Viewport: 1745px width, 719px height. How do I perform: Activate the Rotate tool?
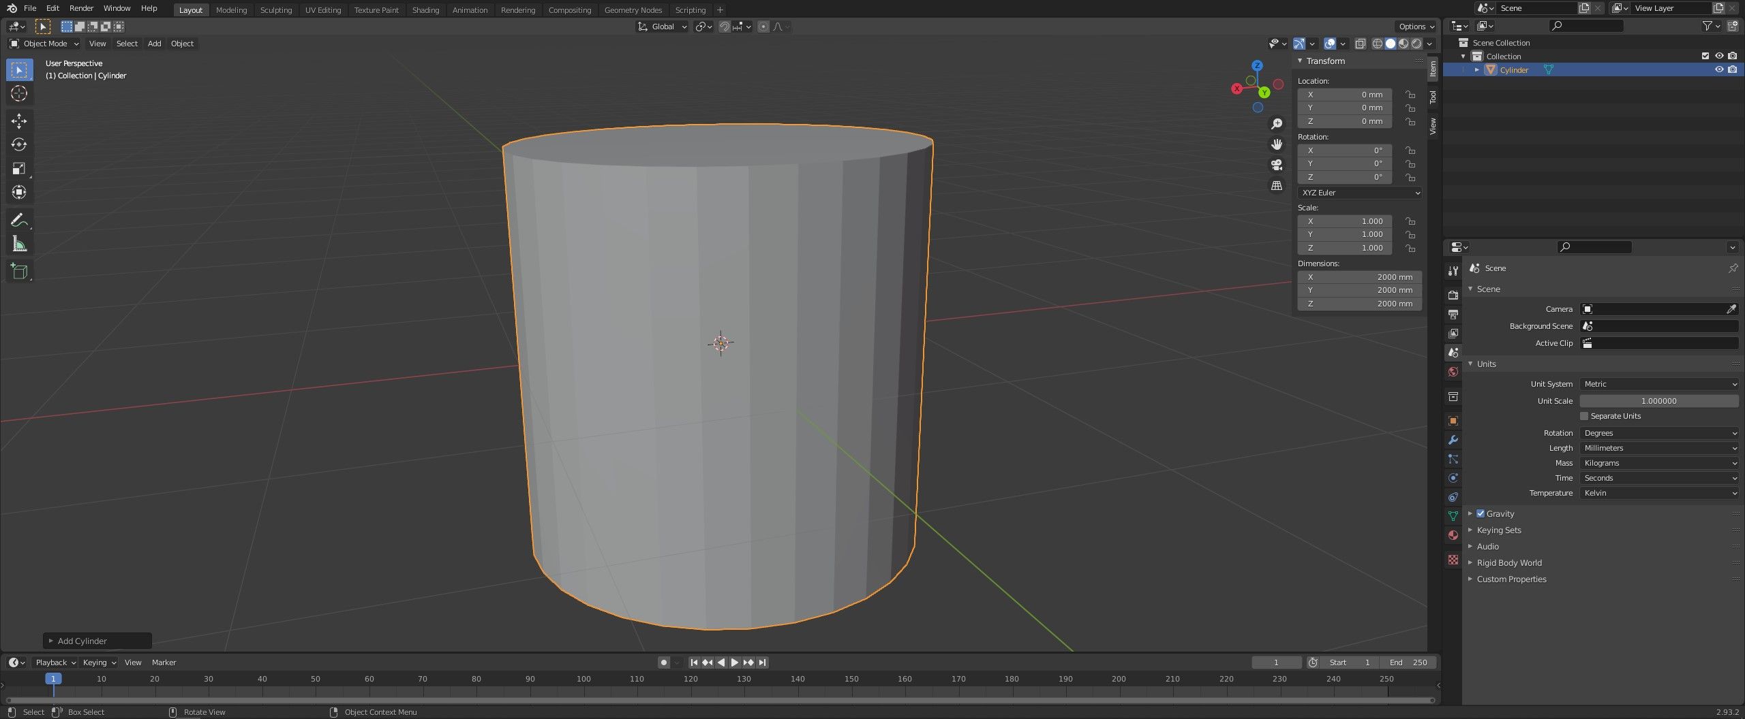tap(19, 144)
